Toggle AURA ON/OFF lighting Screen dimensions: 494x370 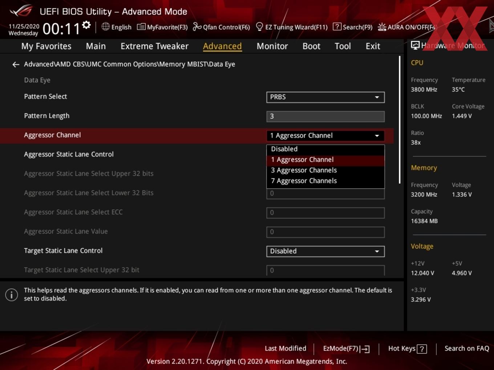point(406,27)
